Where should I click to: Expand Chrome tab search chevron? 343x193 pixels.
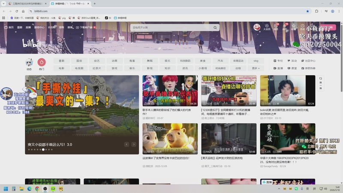[3, 3]
